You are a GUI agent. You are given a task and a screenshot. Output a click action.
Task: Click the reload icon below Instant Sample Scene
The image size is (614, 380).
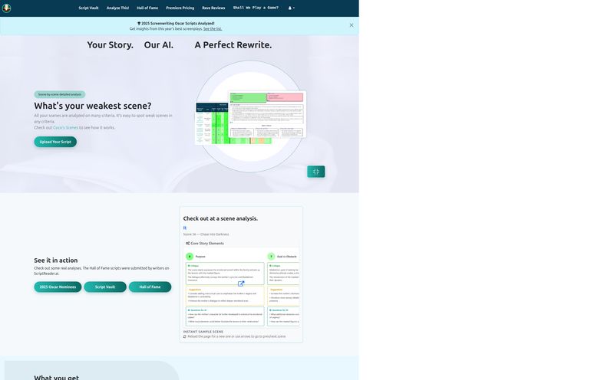[185, 336]
